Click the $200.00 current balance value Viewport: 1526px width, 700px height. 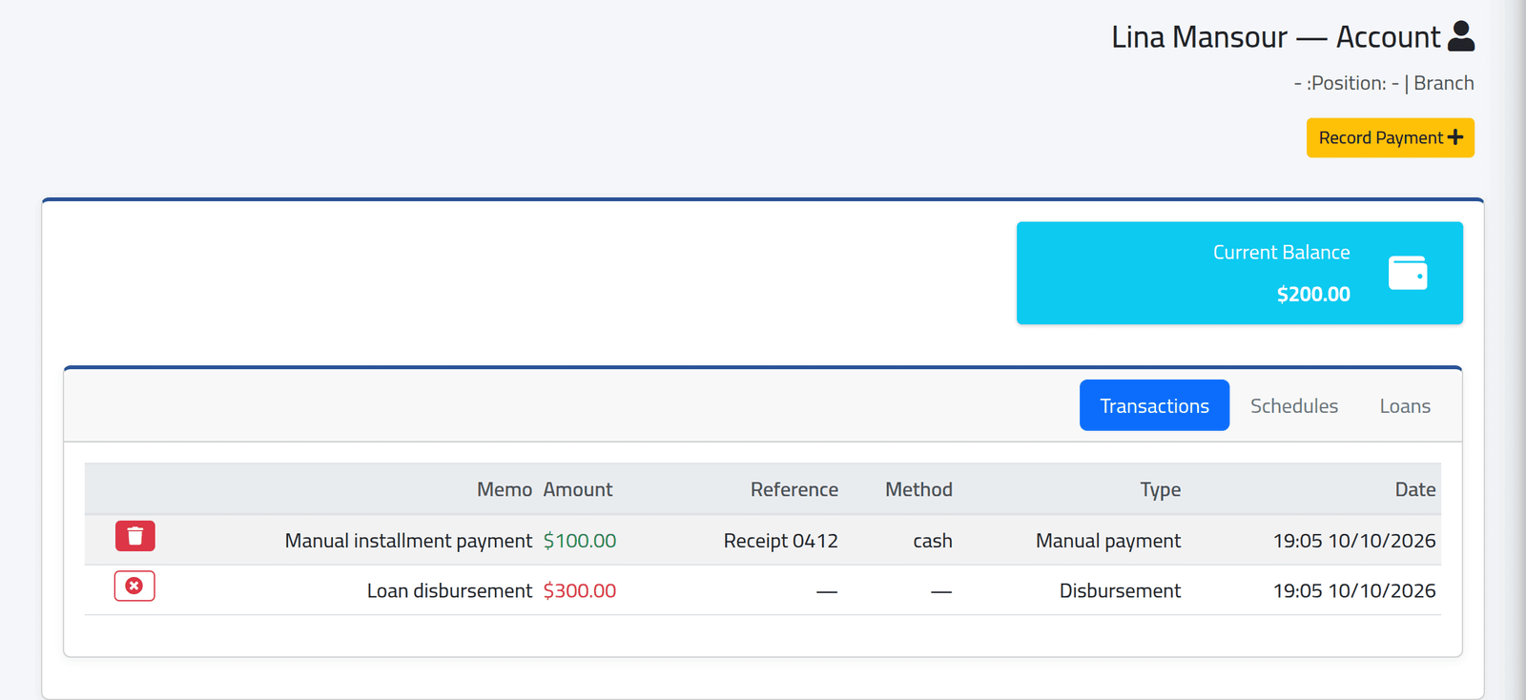1313,294
